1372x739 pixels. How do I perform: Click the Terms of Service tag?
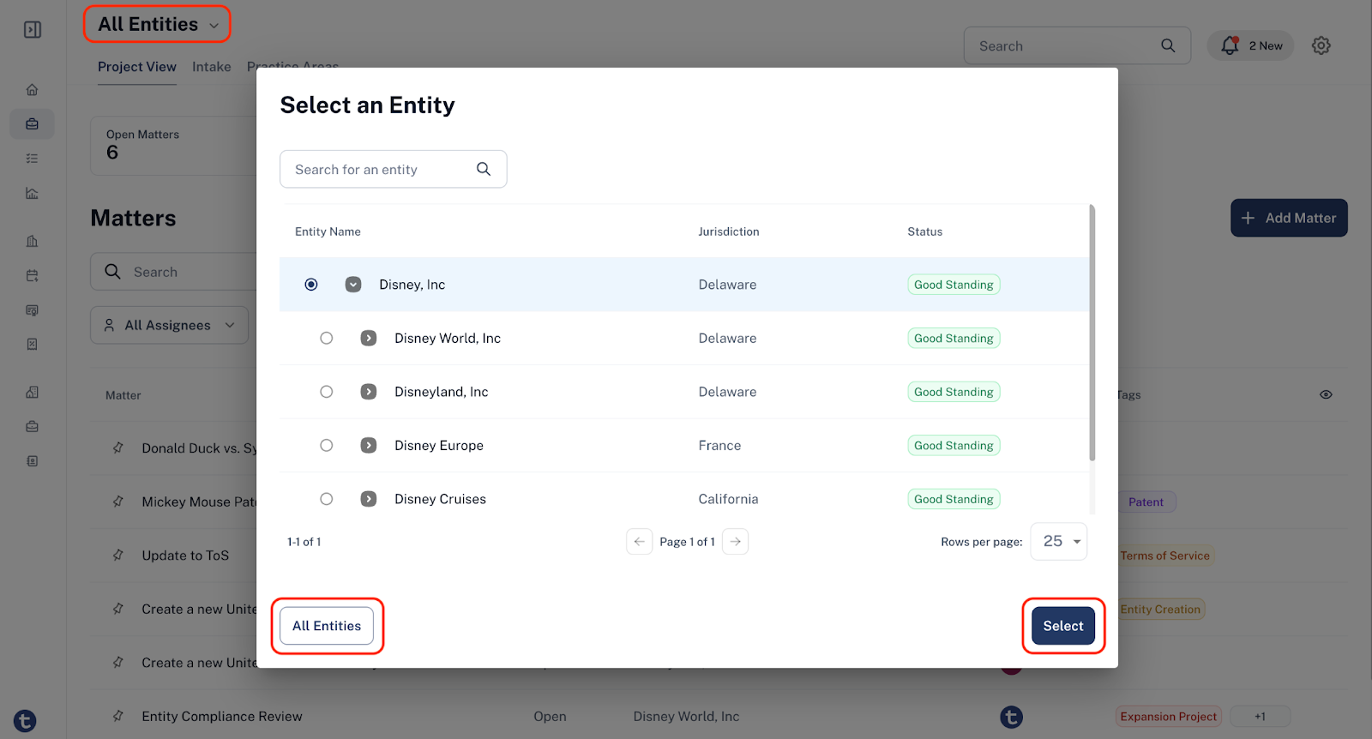[x=1164, y=556]
